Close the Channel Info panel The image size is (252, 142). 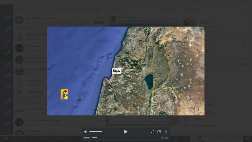click(247, 9)
